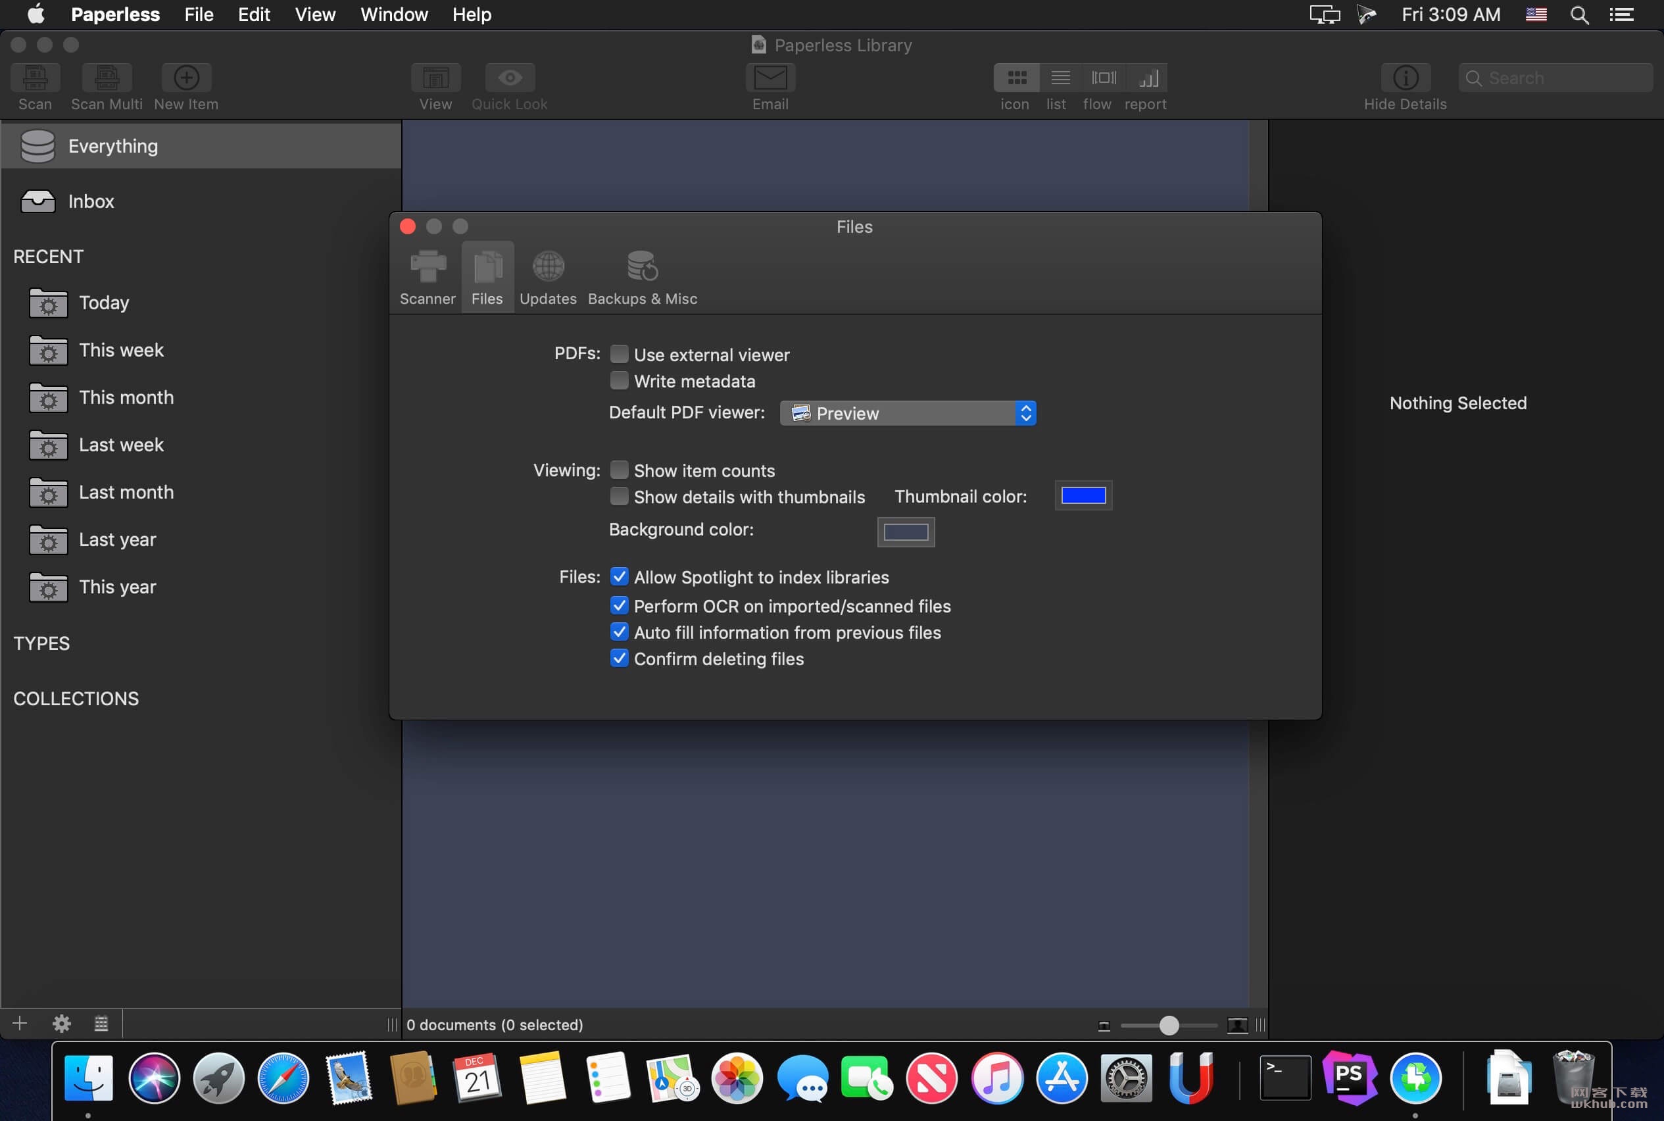This screenshot has width=1664, height=1121.
Task: Adjust the thumbnail size slider
Action: 1169,1025
